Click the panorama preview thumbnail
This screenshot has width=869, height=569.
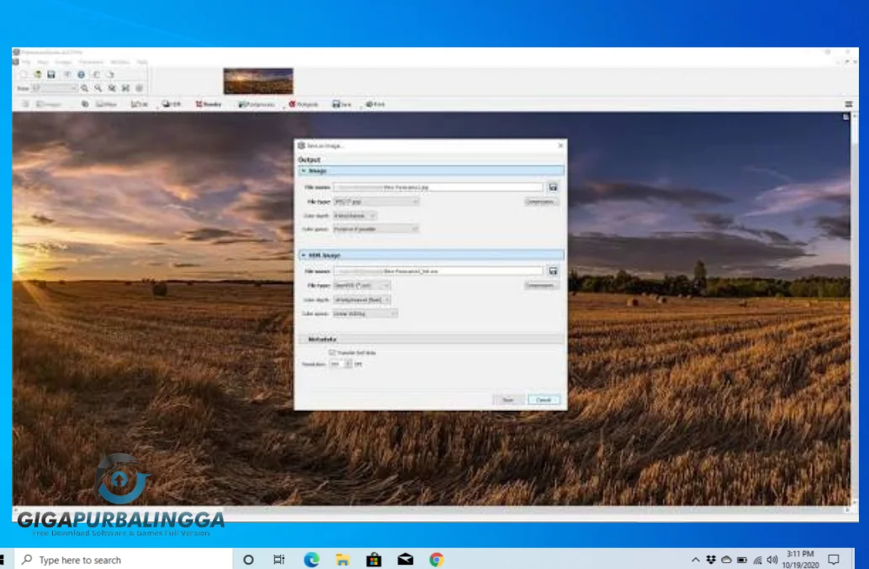pos(258,82)
